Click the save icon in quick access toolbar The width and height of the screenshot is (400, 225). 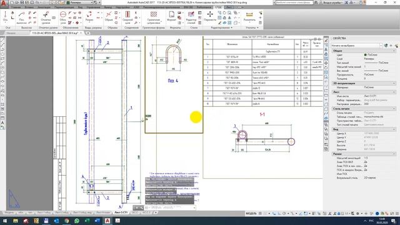pyautogui.click(x=22, y=2)
